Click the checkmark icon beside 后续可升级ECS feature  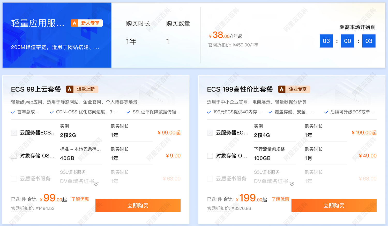[326, 112]
